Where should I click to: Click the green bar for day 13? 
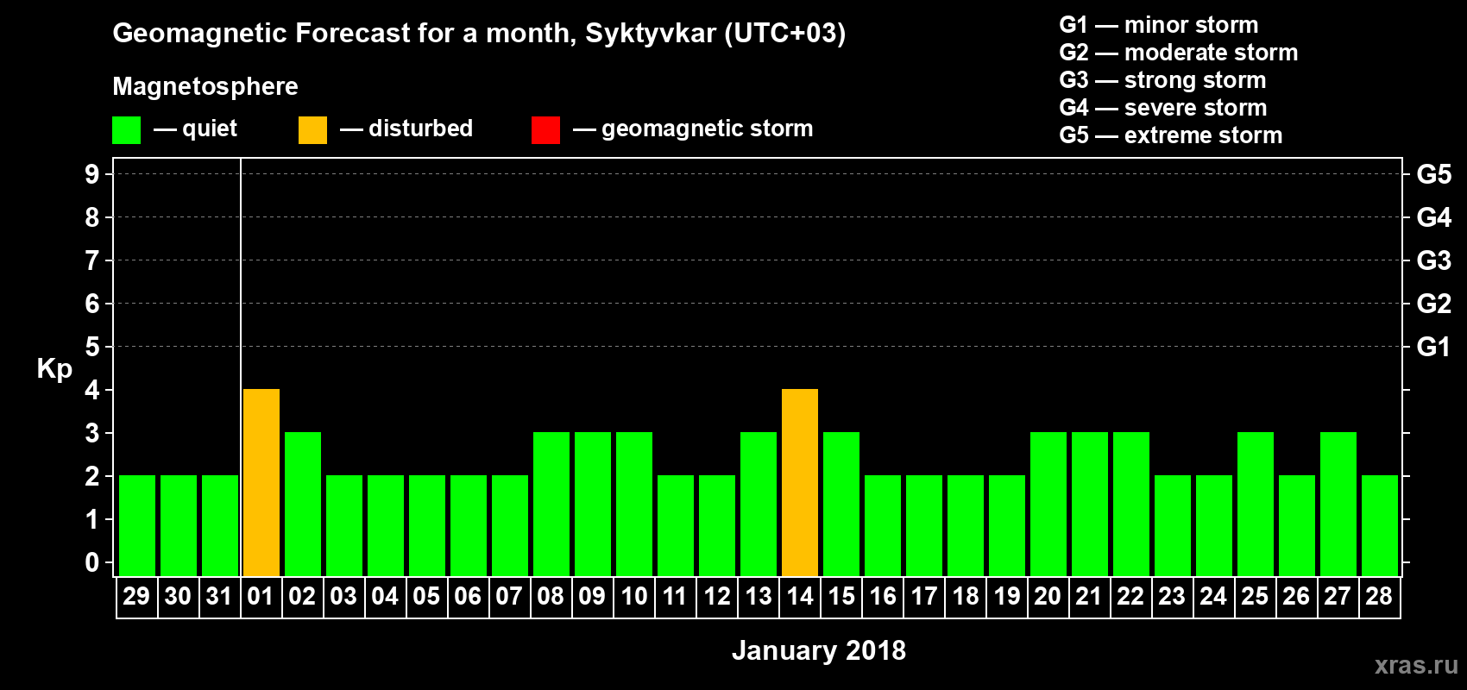pos(759,504)
